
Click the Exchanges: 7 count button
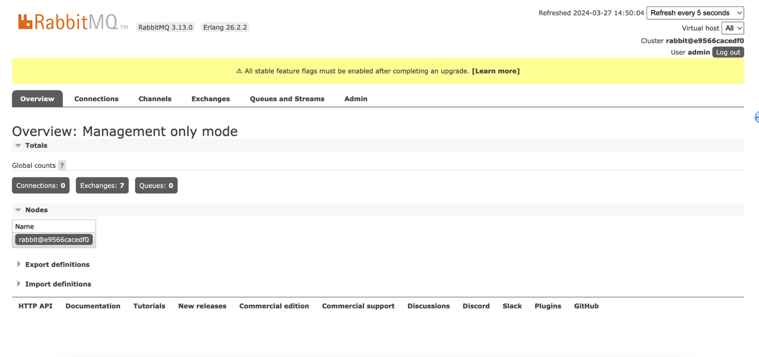[x=102, y=185]
